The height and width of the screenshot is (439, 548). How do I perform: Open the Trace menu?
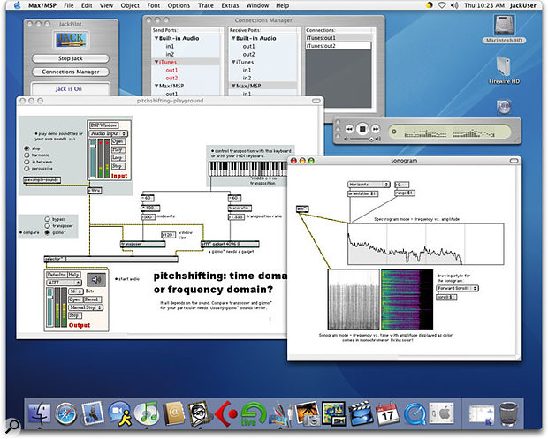tap(205, 5)
